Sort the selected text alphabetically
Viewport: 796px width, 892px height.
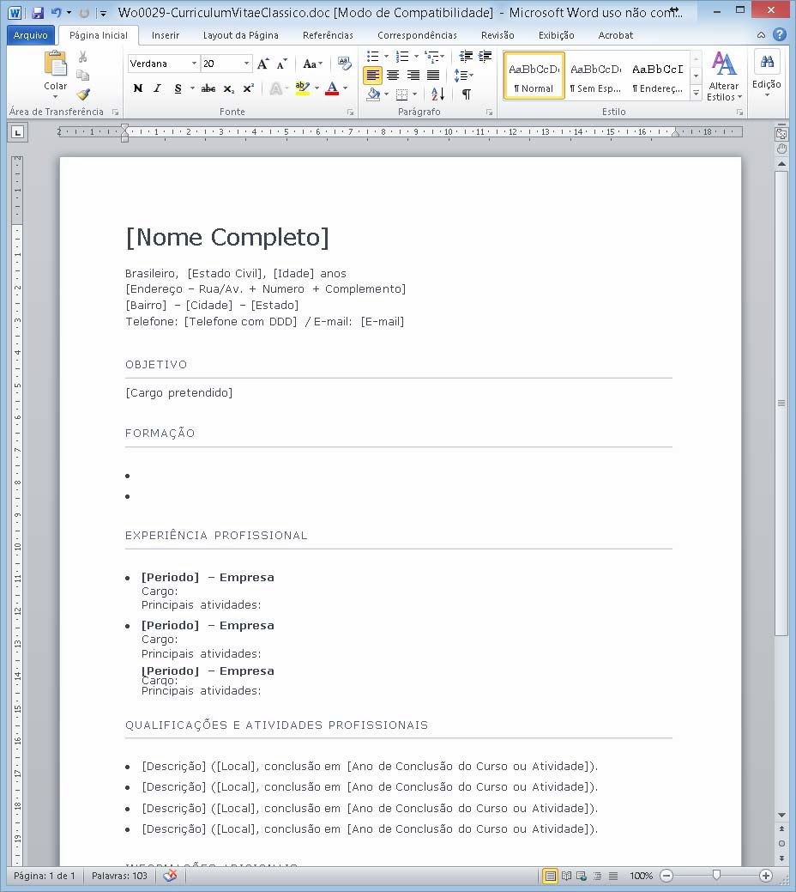tap(437, 94)
